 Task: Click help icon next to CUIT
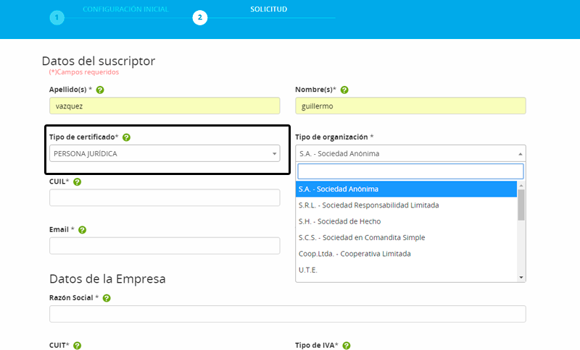77,346
